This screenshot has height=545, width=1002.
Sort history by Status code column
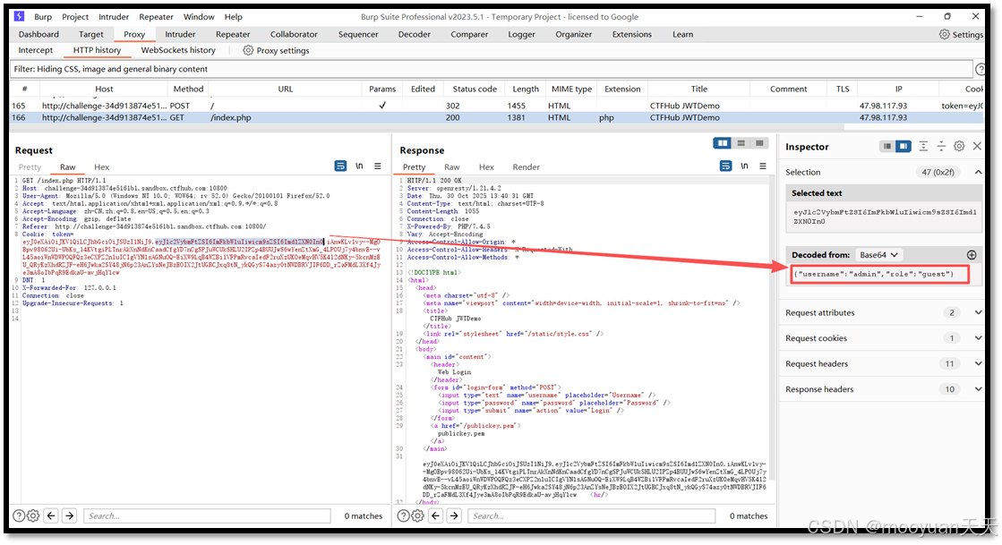tap(475, 89)
